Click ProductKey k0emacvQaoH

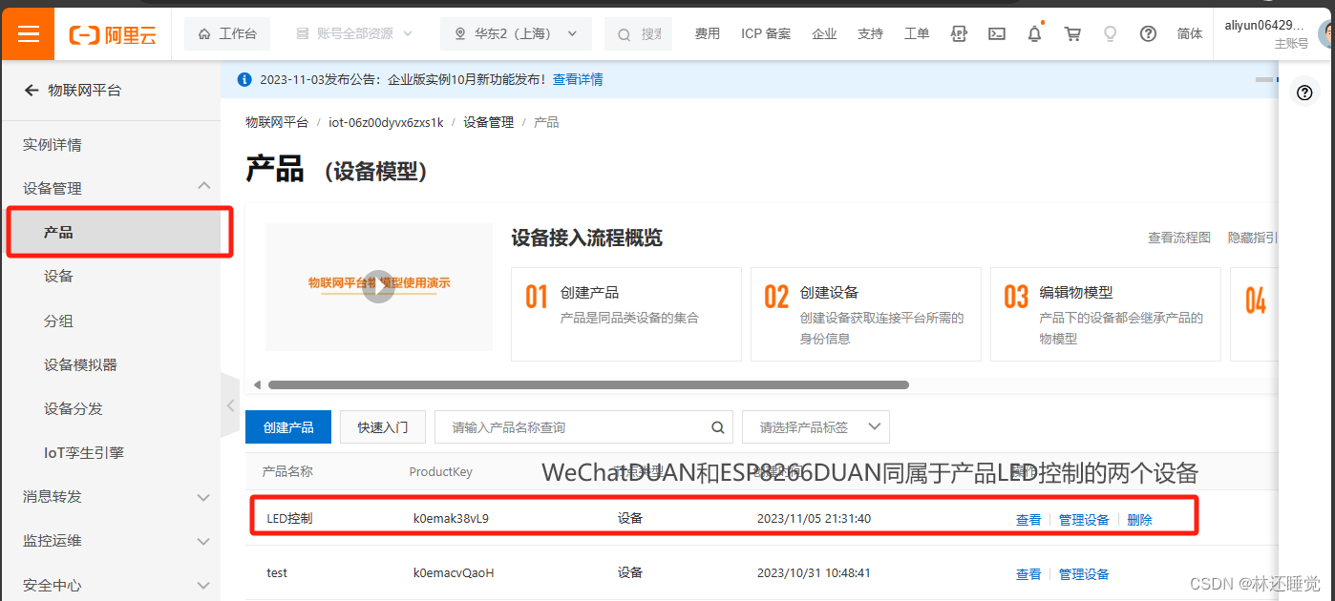point(454,573)
